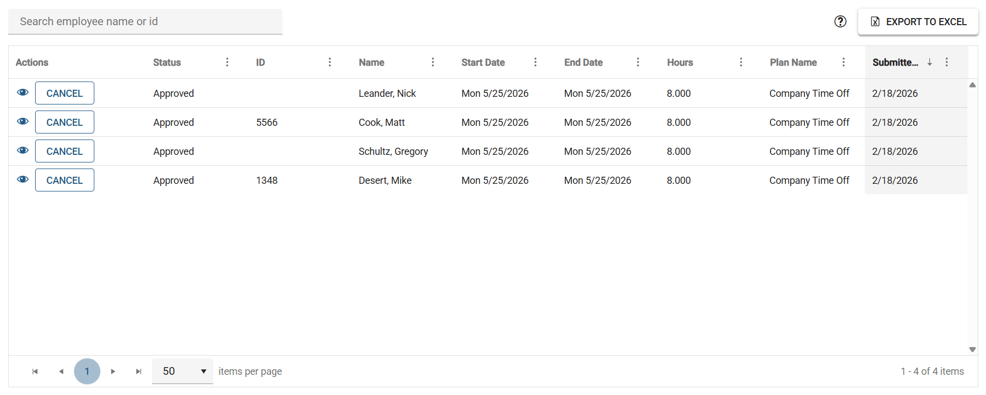Open the End Date column menu
This screenshot has height=395, width=986.
(x=638, y=62)
